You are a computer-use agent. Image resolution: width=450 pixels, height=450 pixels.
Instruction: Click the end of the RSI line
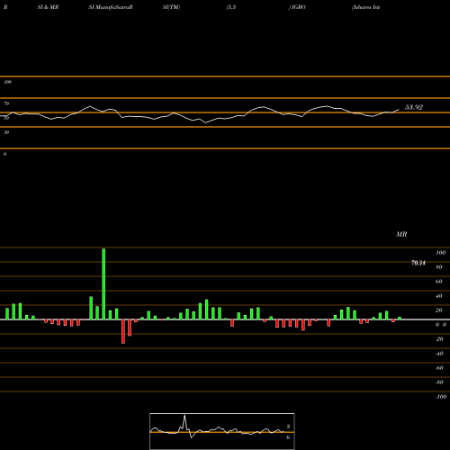399,109
